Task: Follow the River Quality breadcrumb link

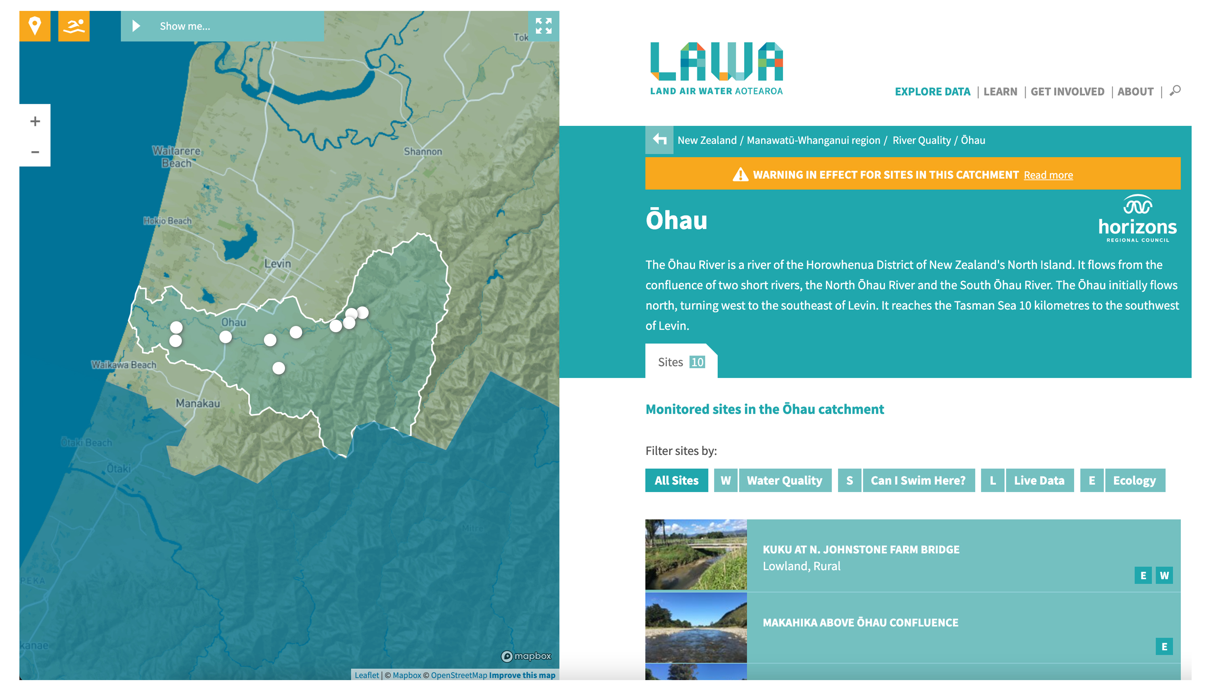Action: (922, 140)
